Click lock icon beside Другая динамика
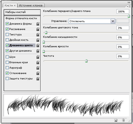133x124 pixels. pos(38,51)
